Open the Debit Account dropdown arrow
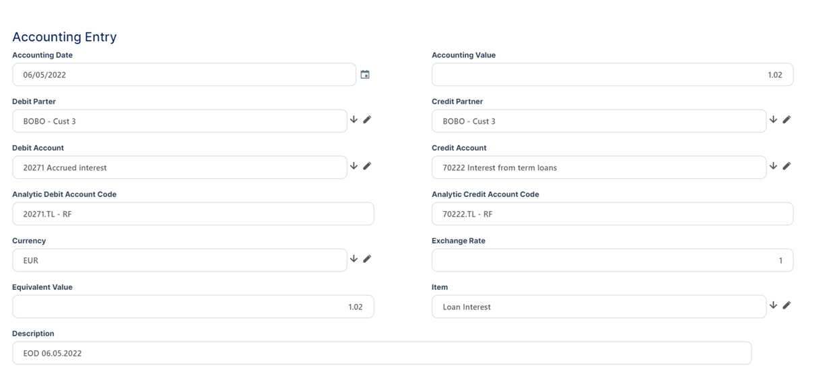 pos(354,166)
